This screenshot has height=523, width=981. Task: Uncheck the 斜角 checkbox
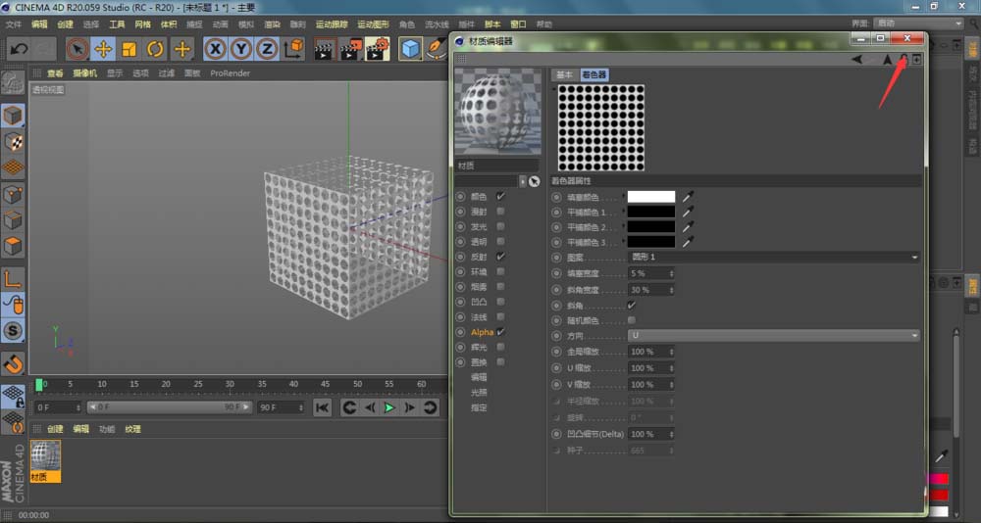[631, 306]
